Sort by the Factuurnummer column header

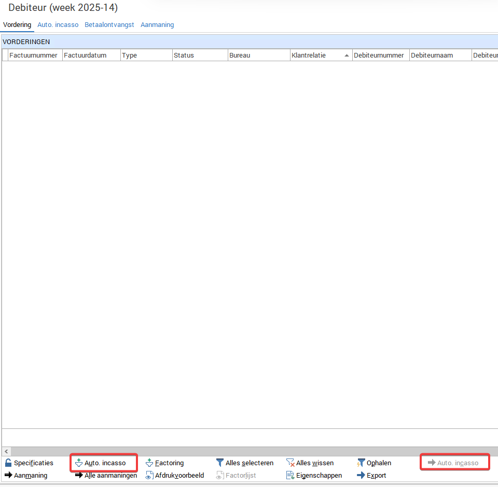pos(33,55)
